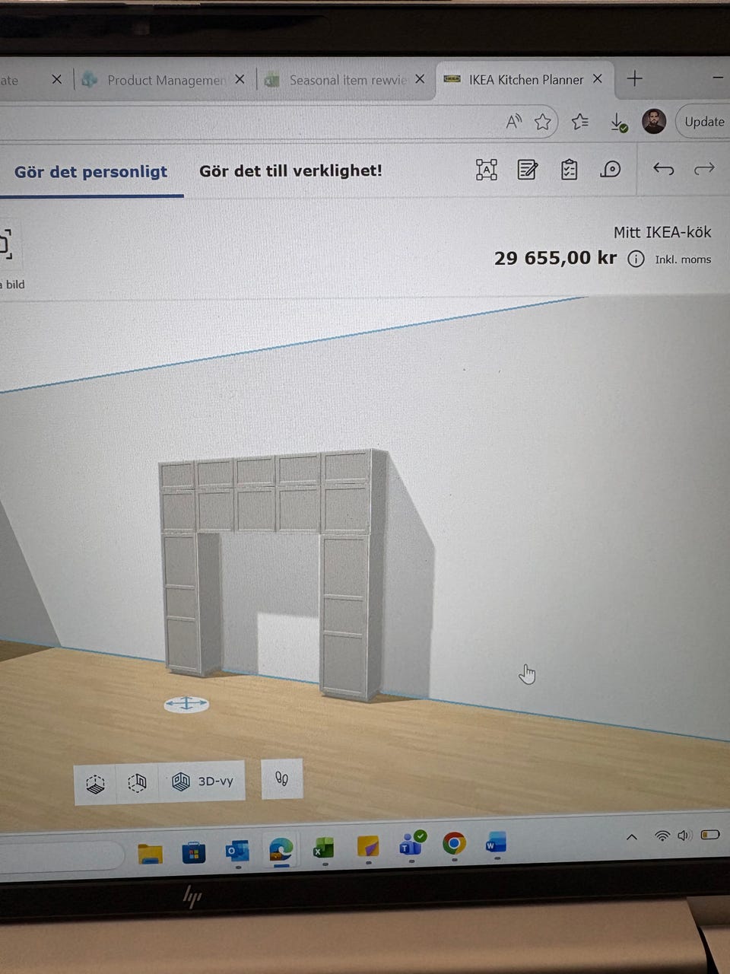This screenshot has height=974, width=730.
Task: Undo the last planner action
Action: click(x=664, y=169)
